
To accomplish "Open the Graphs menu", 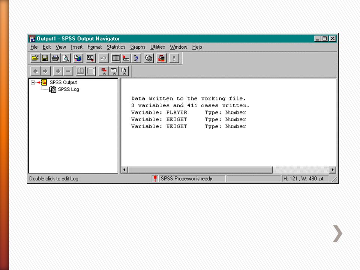I will (x=138, y=47).
